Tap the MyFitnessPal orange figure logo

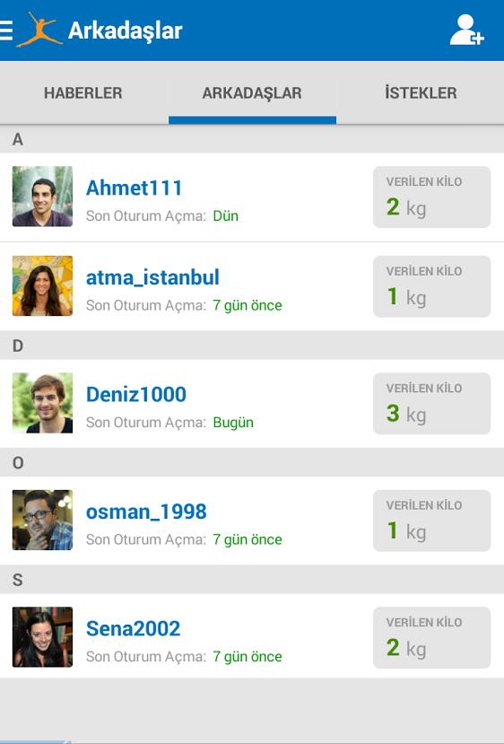[39, 30]
